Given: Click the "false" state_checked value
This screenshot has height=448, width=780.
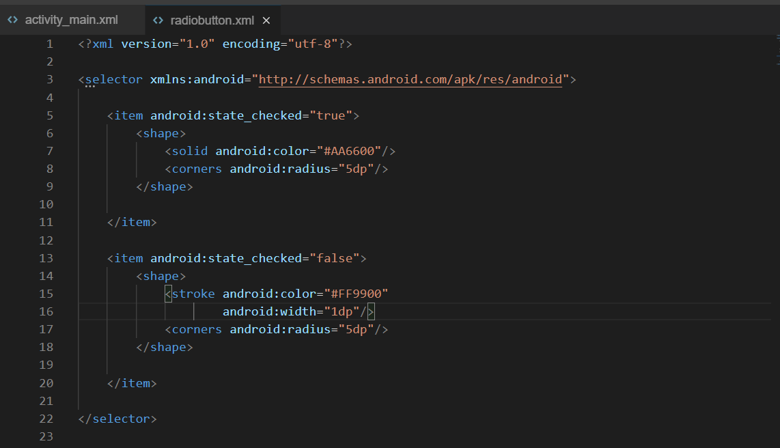Looking at the screenshot, I should pos(334,258).
